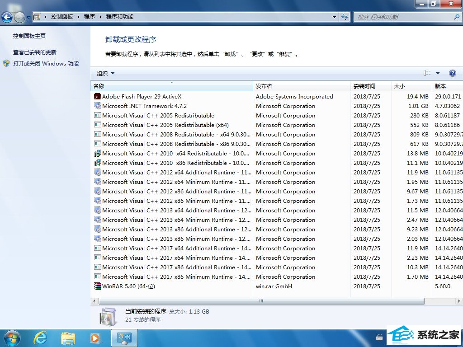The height and width of the screenshot is (347, 463).
Task: Click the 1.01 GB size value
Action: [418, 106]
